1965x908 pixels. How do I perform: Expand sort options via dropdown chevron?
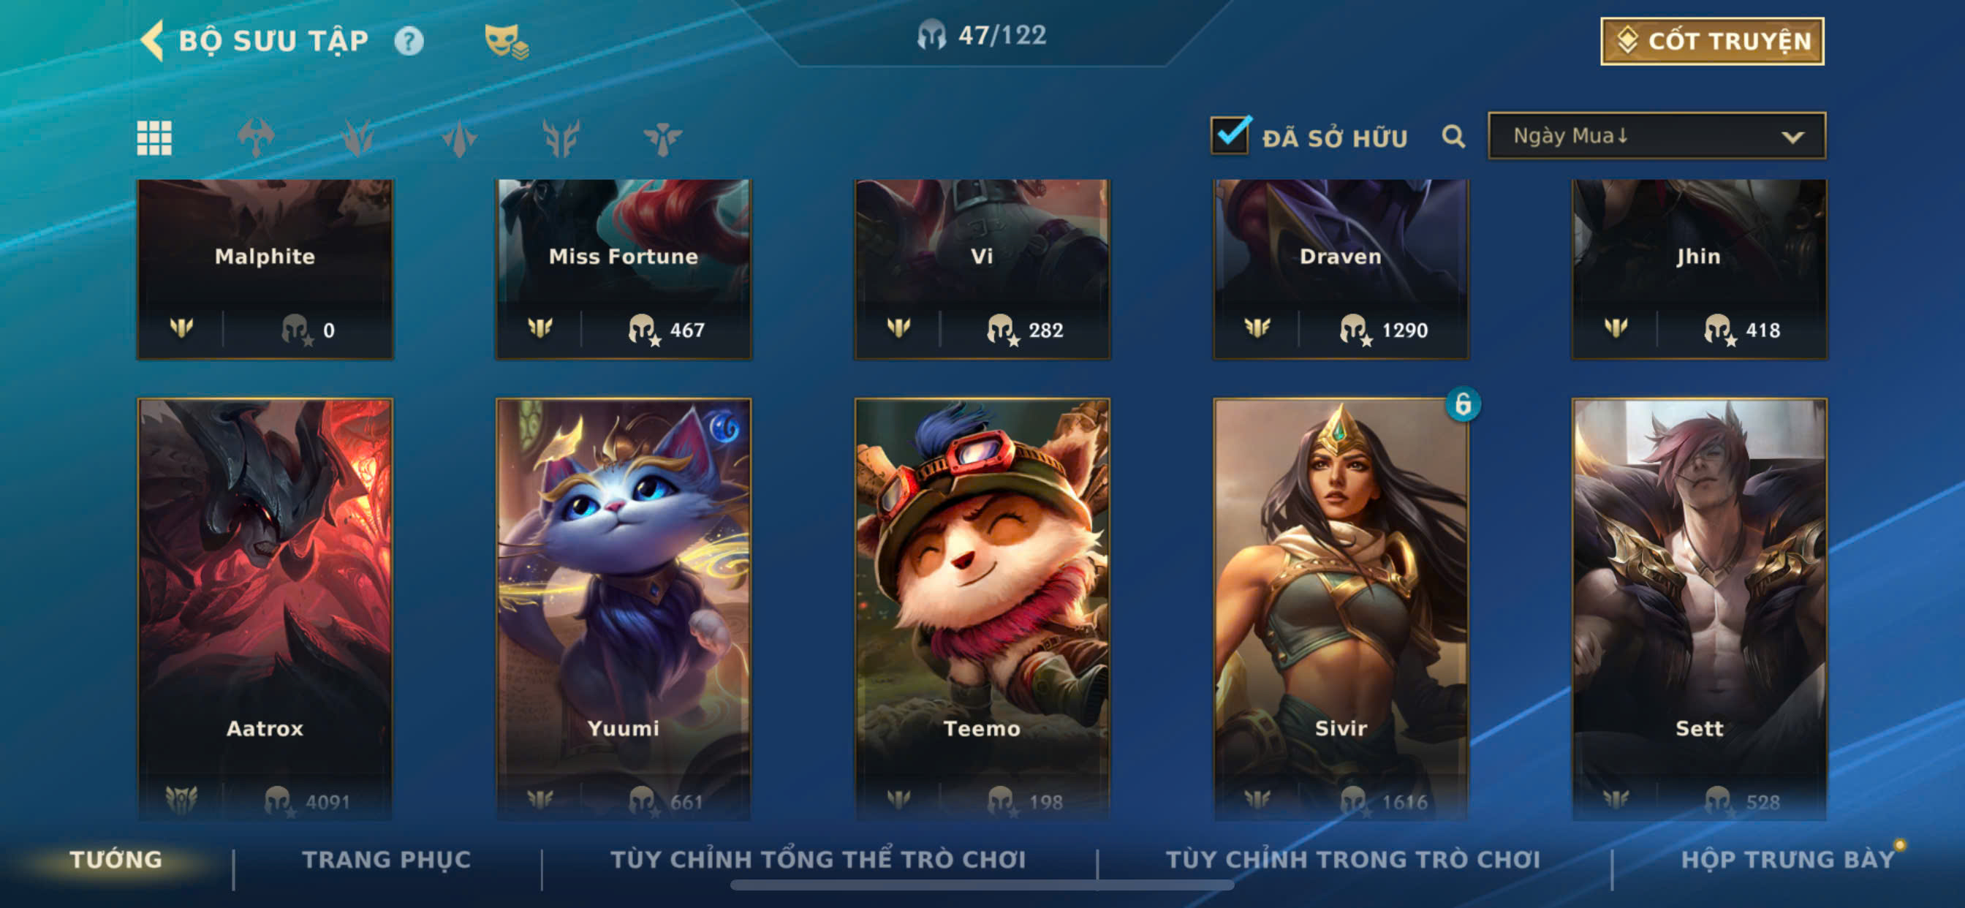point(1792,137)
